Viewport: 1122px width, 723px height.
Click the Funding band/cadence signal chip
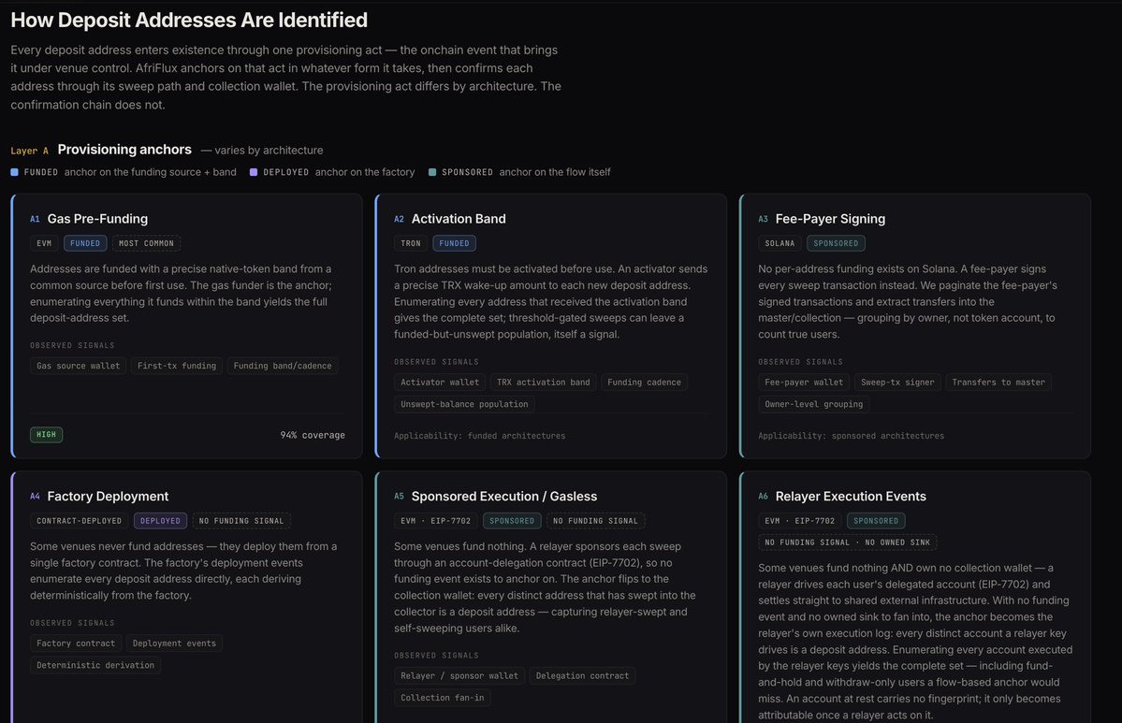click(283, 366)
